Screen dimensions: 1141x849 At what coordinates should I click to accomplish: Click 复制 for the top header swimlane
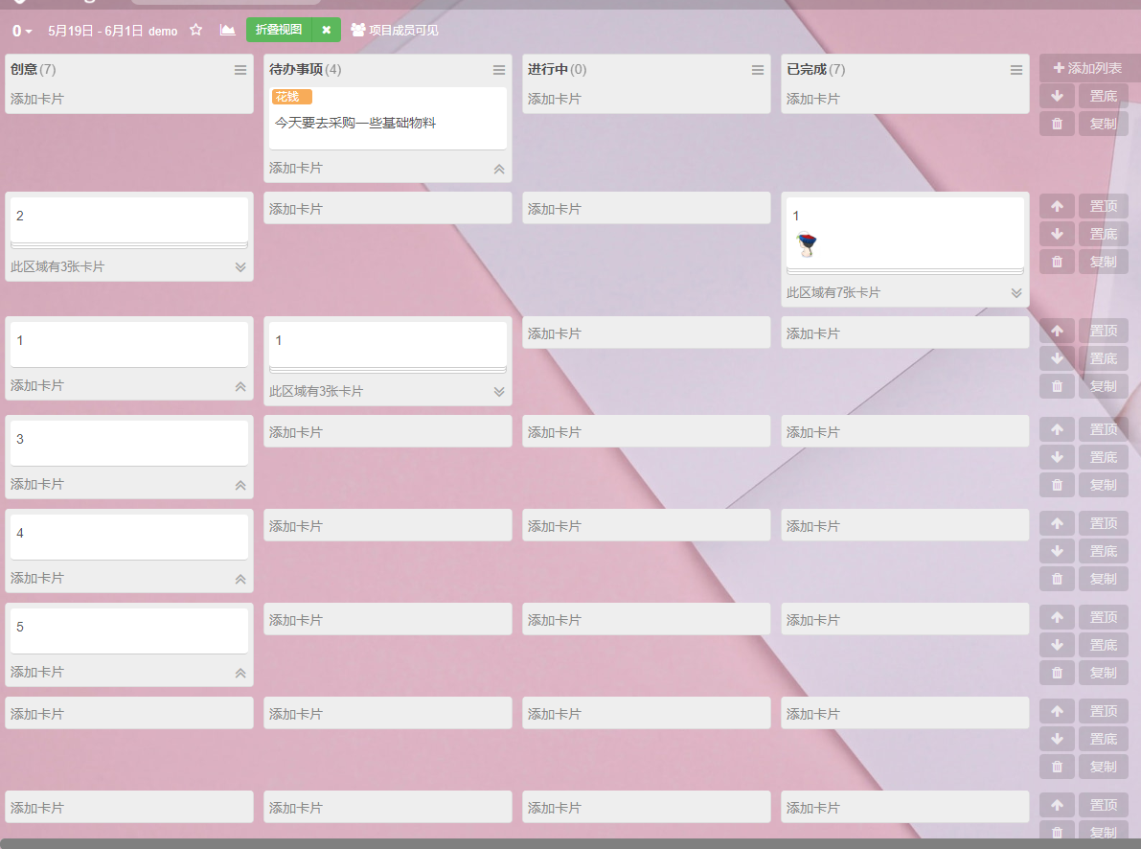point(1104,123)
